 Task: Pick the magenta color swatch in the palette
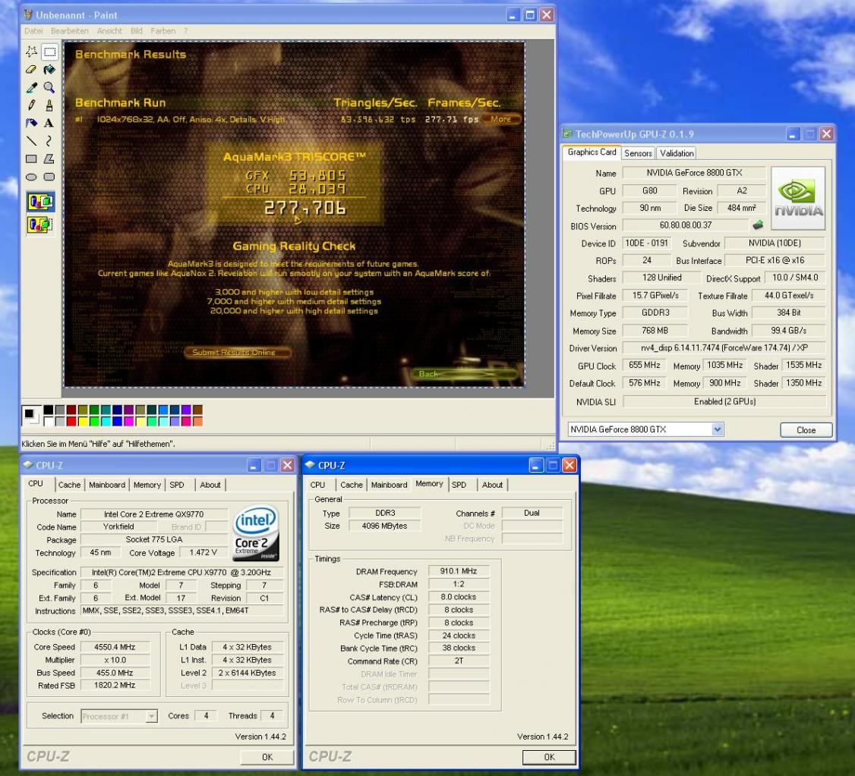click(128, 421)
